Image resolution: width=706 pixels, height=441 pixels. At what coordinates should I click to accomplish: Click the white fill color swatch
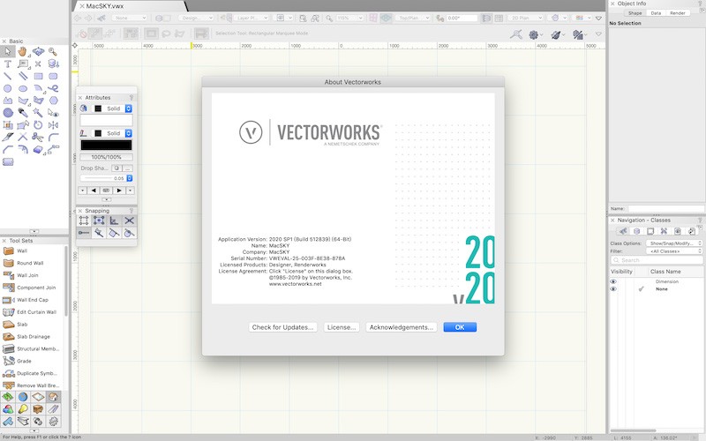tap(106, 120)
